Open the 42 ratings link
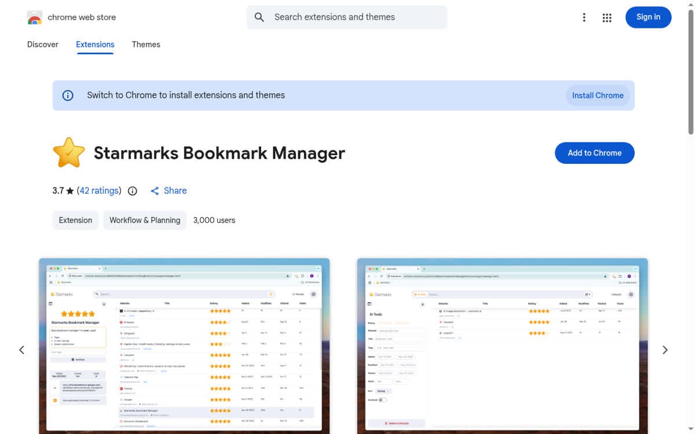The width and height of the screenshot is (695, 434). tap(100, 191)
